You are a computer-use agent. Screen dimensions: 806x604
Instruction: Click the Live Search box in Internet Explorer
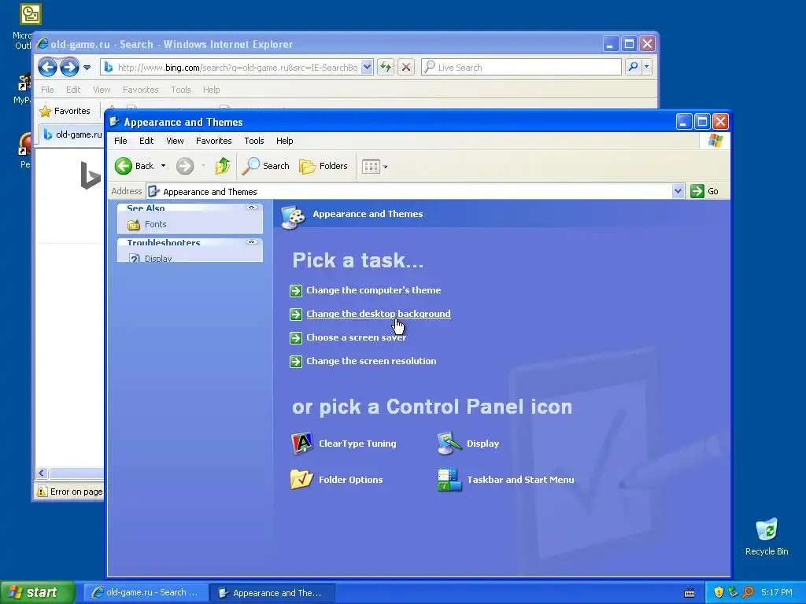point(521,68)
